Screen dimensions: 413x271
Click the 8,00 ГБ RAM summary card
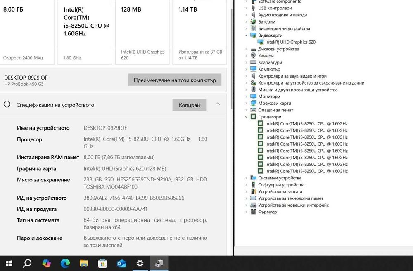(x=27, y=32)
